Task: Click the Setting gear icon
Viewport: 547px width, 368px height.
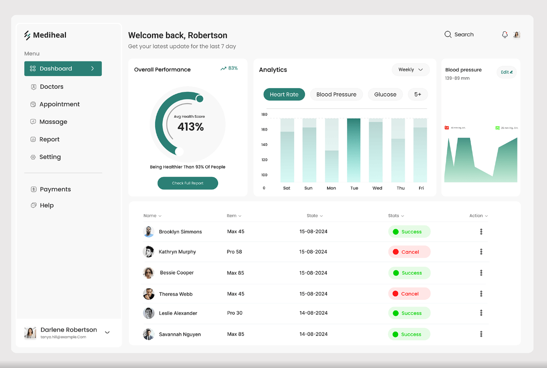Action: coord(33,157)
